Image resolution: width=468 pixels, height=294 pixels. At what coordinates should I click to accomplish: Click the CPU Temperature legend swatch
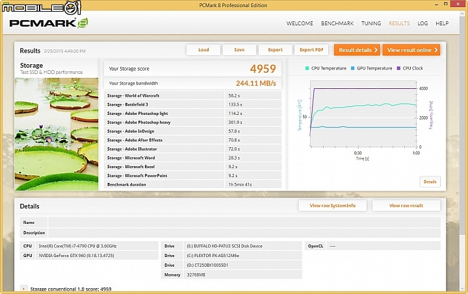pyautogui.click(x=307, y=68)
